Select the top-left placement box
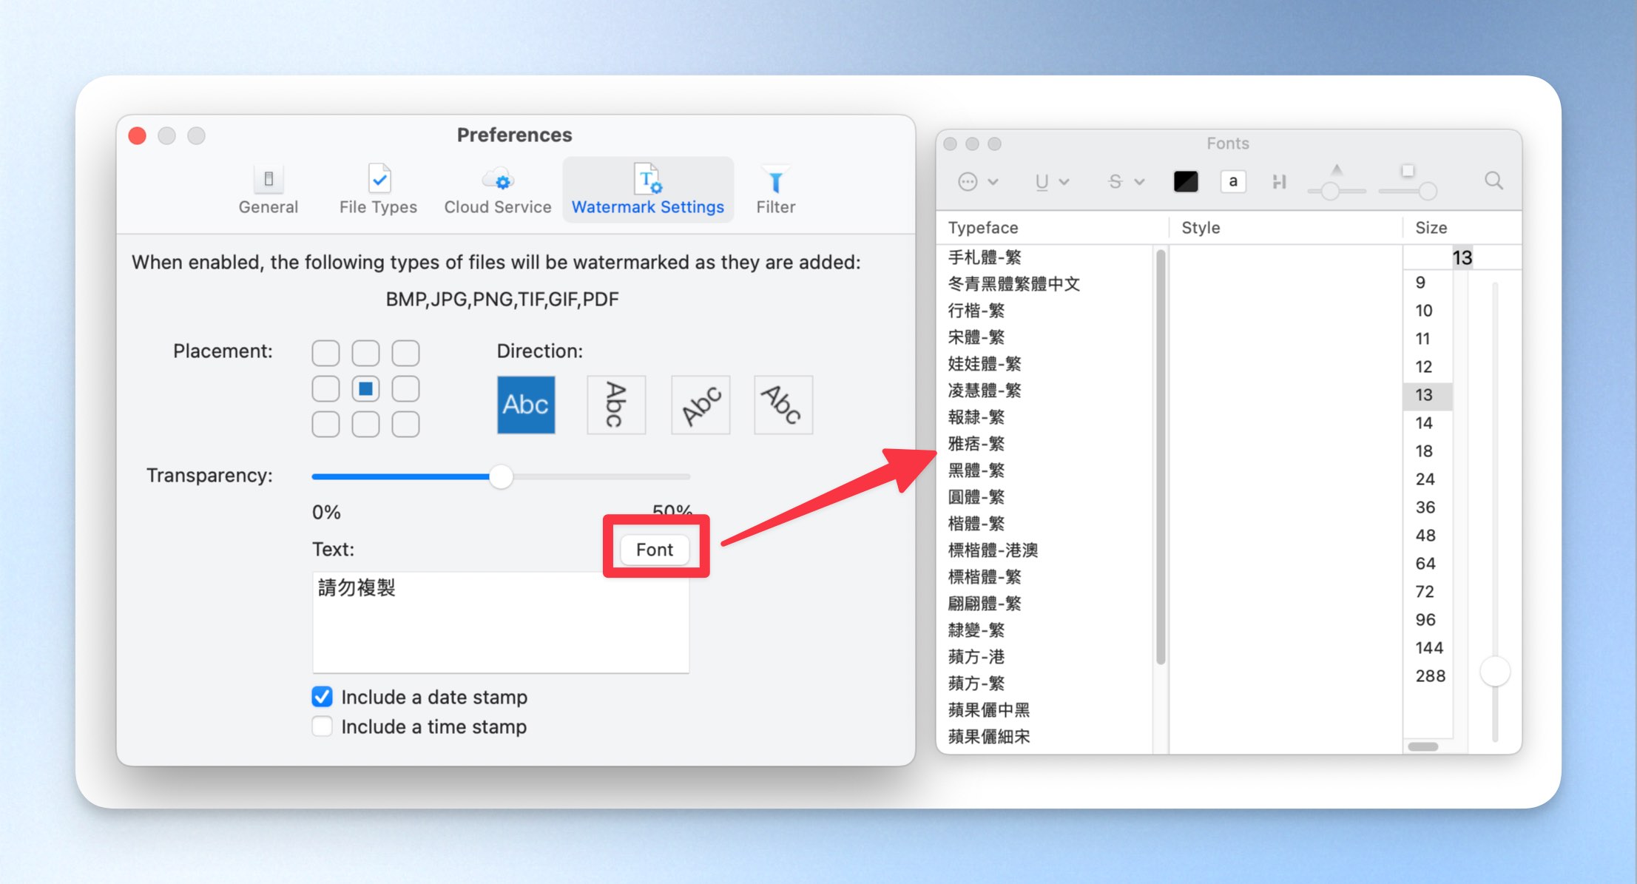 pyautogui.click(x=325, y=353)
